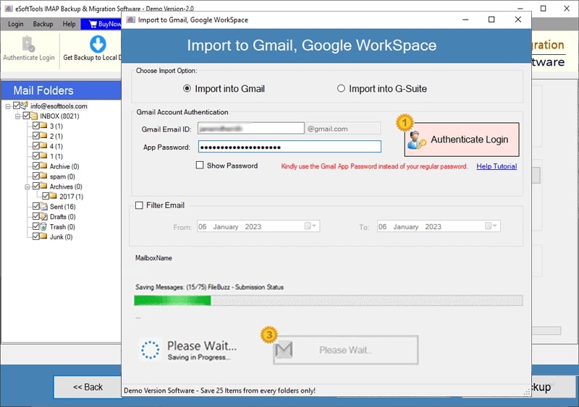Open the Backup menu
Image resolution: width=579 pixels, height=407 pixels.
pyautogui.click(x=43, y=24)
